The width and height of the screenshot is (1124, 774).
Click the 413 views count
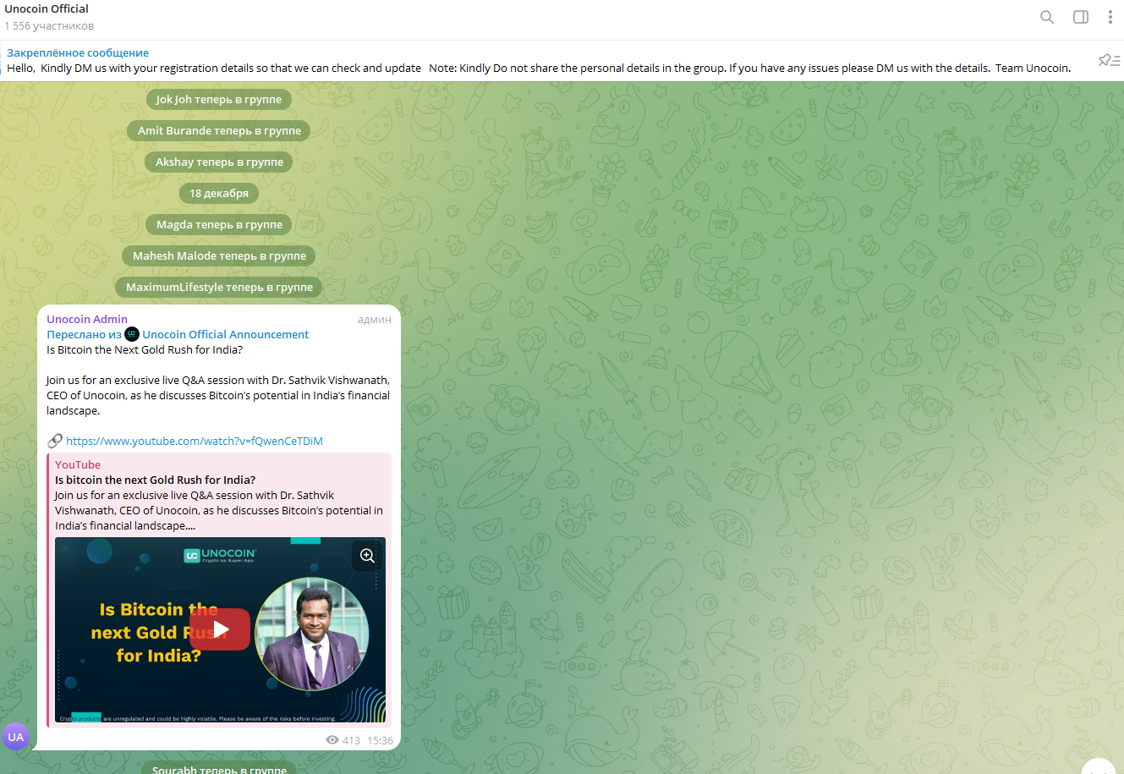[x=351, y=740]
